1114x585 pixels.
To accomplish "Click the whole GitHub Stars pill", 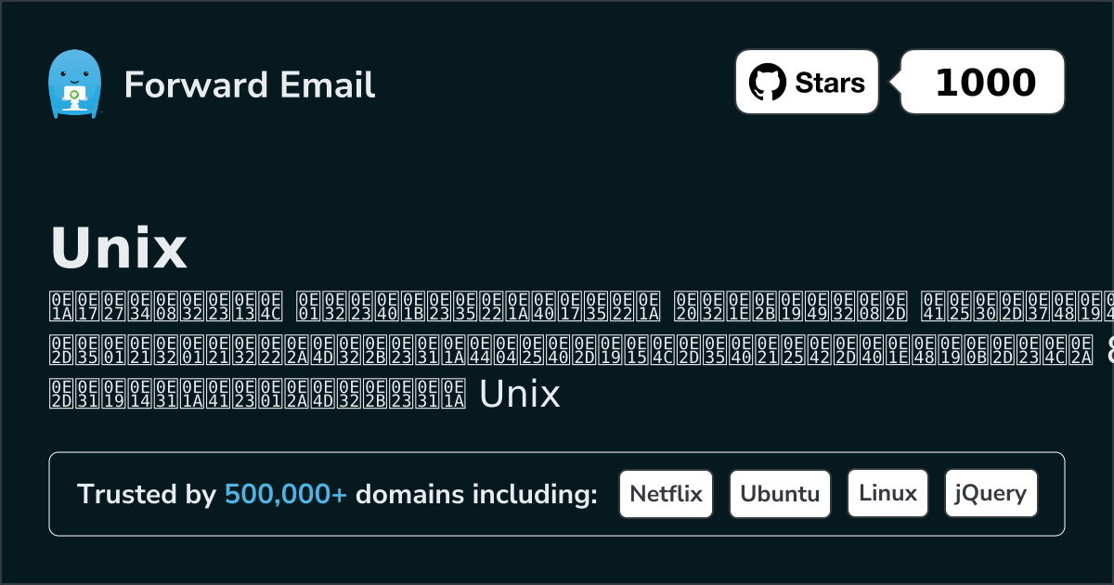I will click(x=806, y=82).
